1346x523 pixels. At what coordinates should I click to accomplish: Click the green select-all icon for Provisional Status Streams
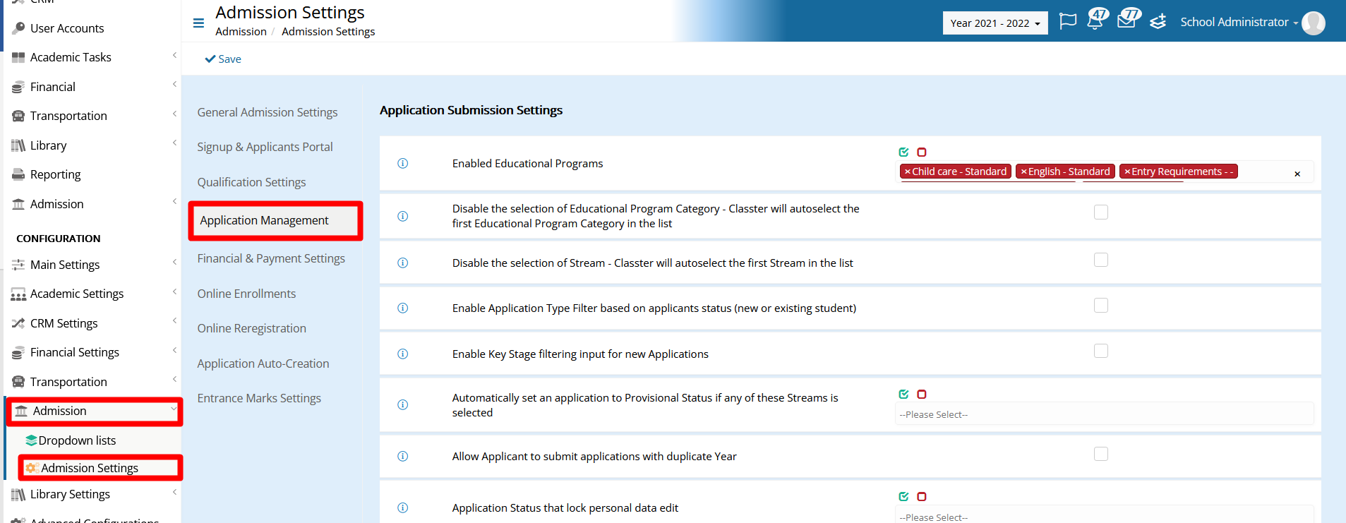pos(903,394)
